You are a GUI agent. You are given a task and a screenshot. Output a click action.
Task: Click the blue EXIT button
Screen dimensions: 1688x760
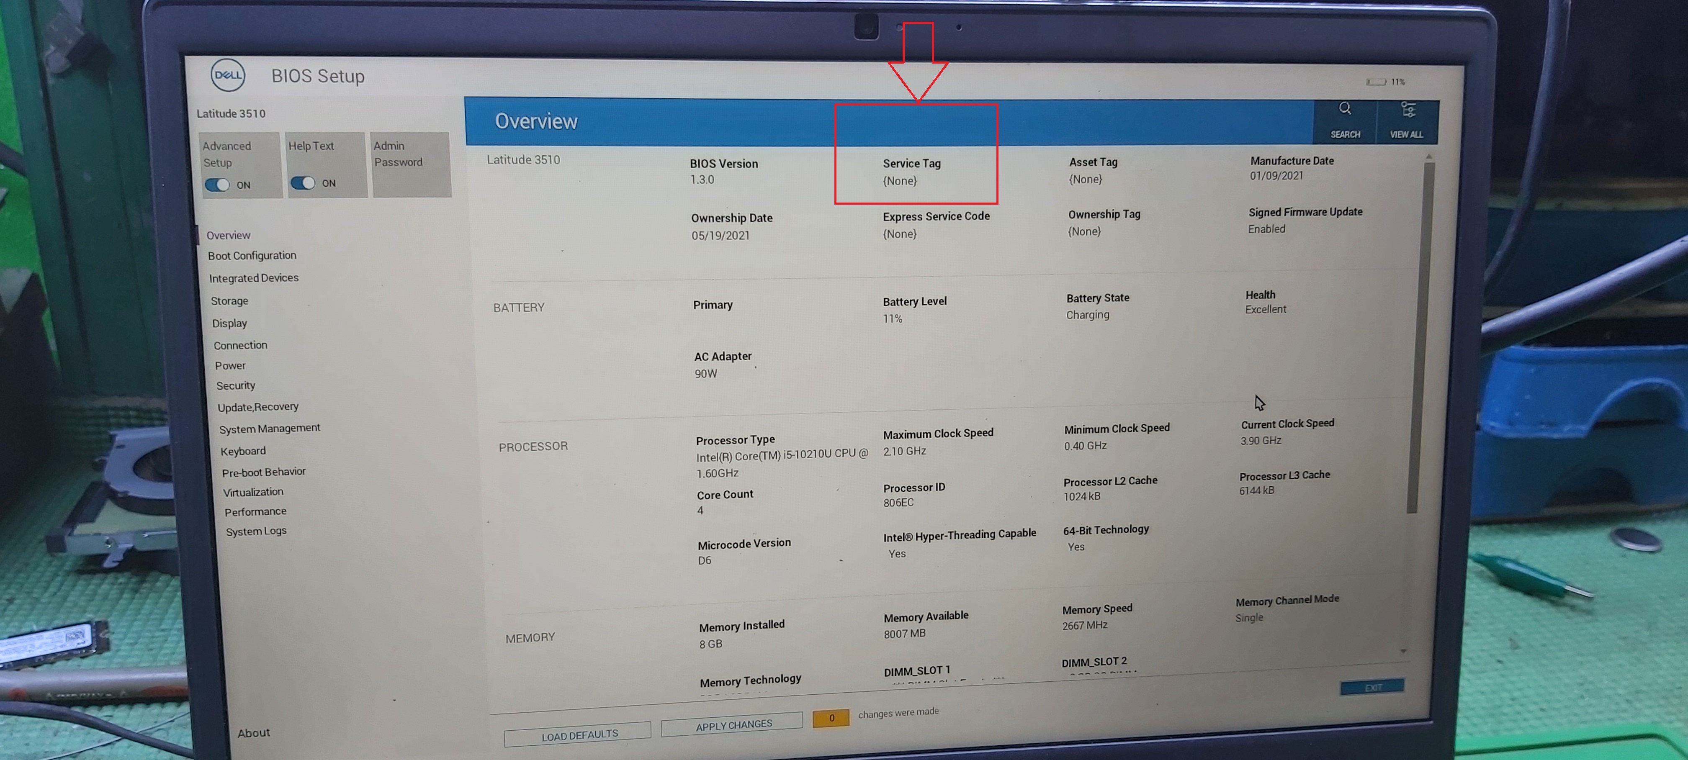(1372, 687)
